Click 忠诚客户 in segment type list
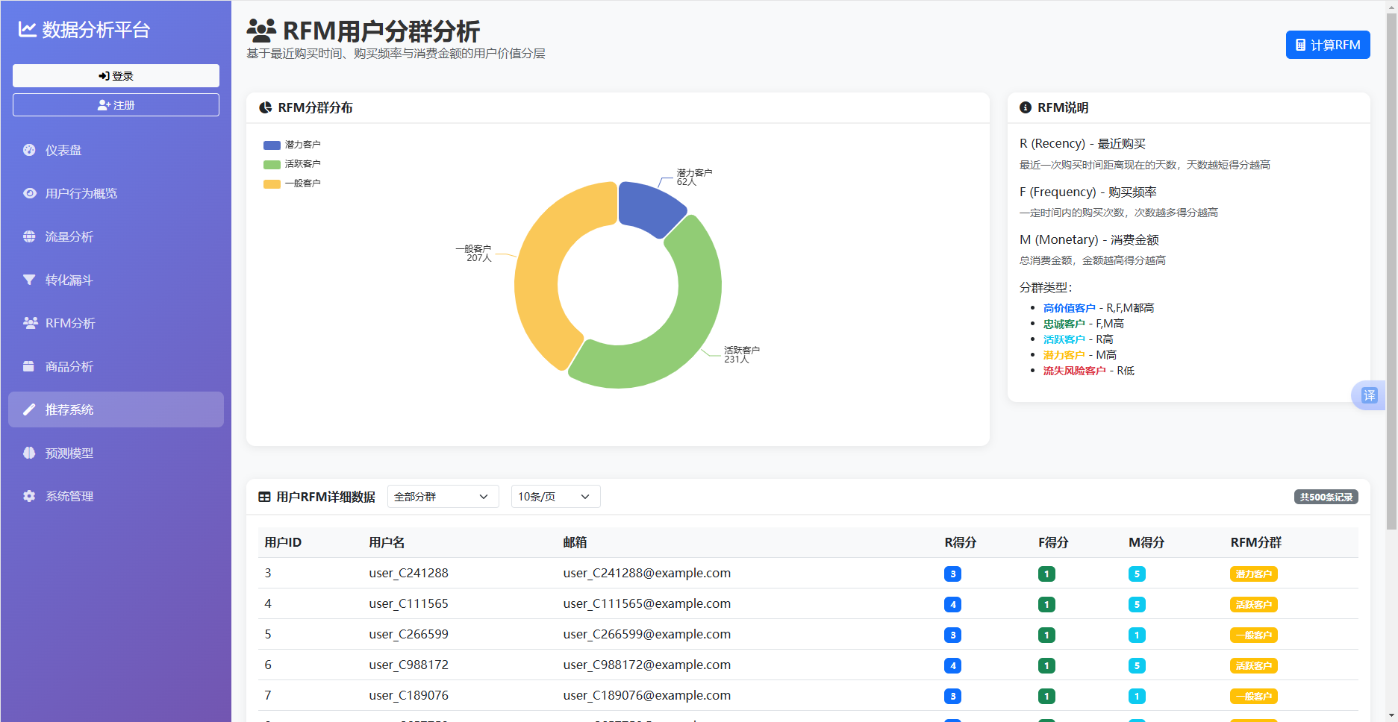 coord(1064,324)
